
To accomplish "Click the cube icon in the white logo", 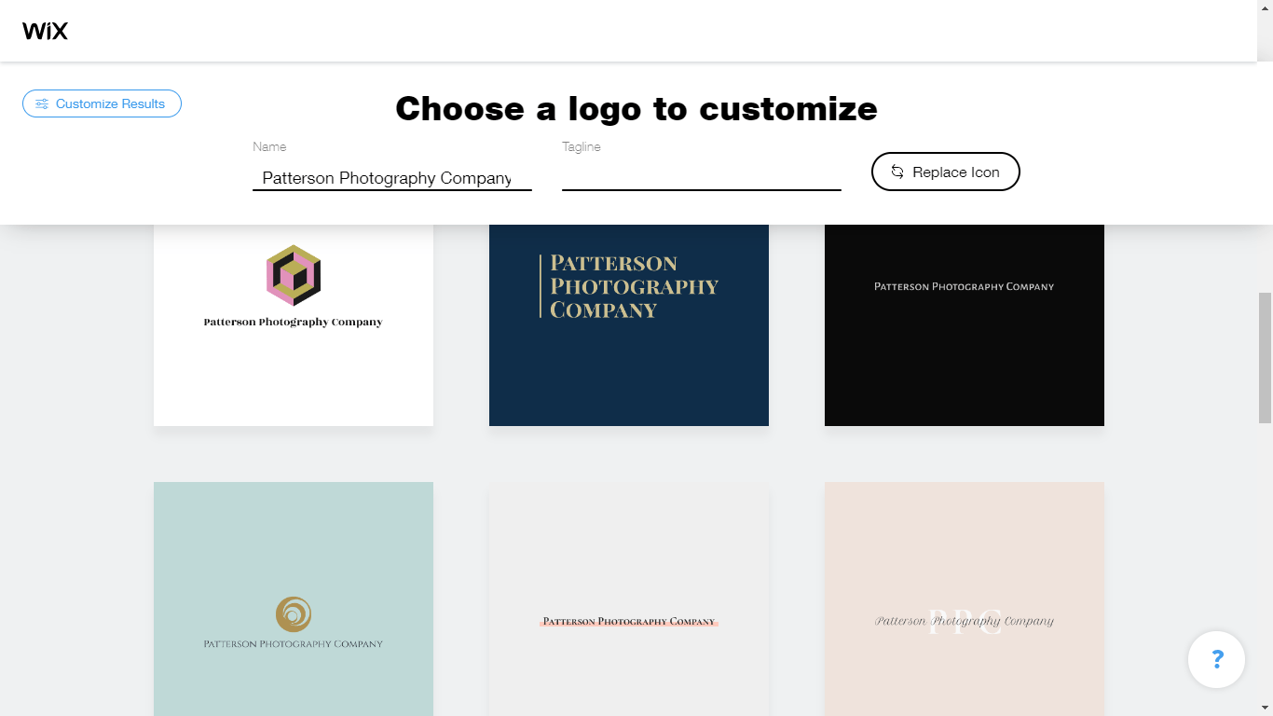I will (x=294, y=275).
